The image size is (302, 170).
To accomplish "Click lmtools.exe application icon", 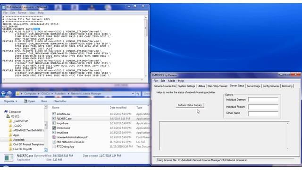I will pos(54,128).
